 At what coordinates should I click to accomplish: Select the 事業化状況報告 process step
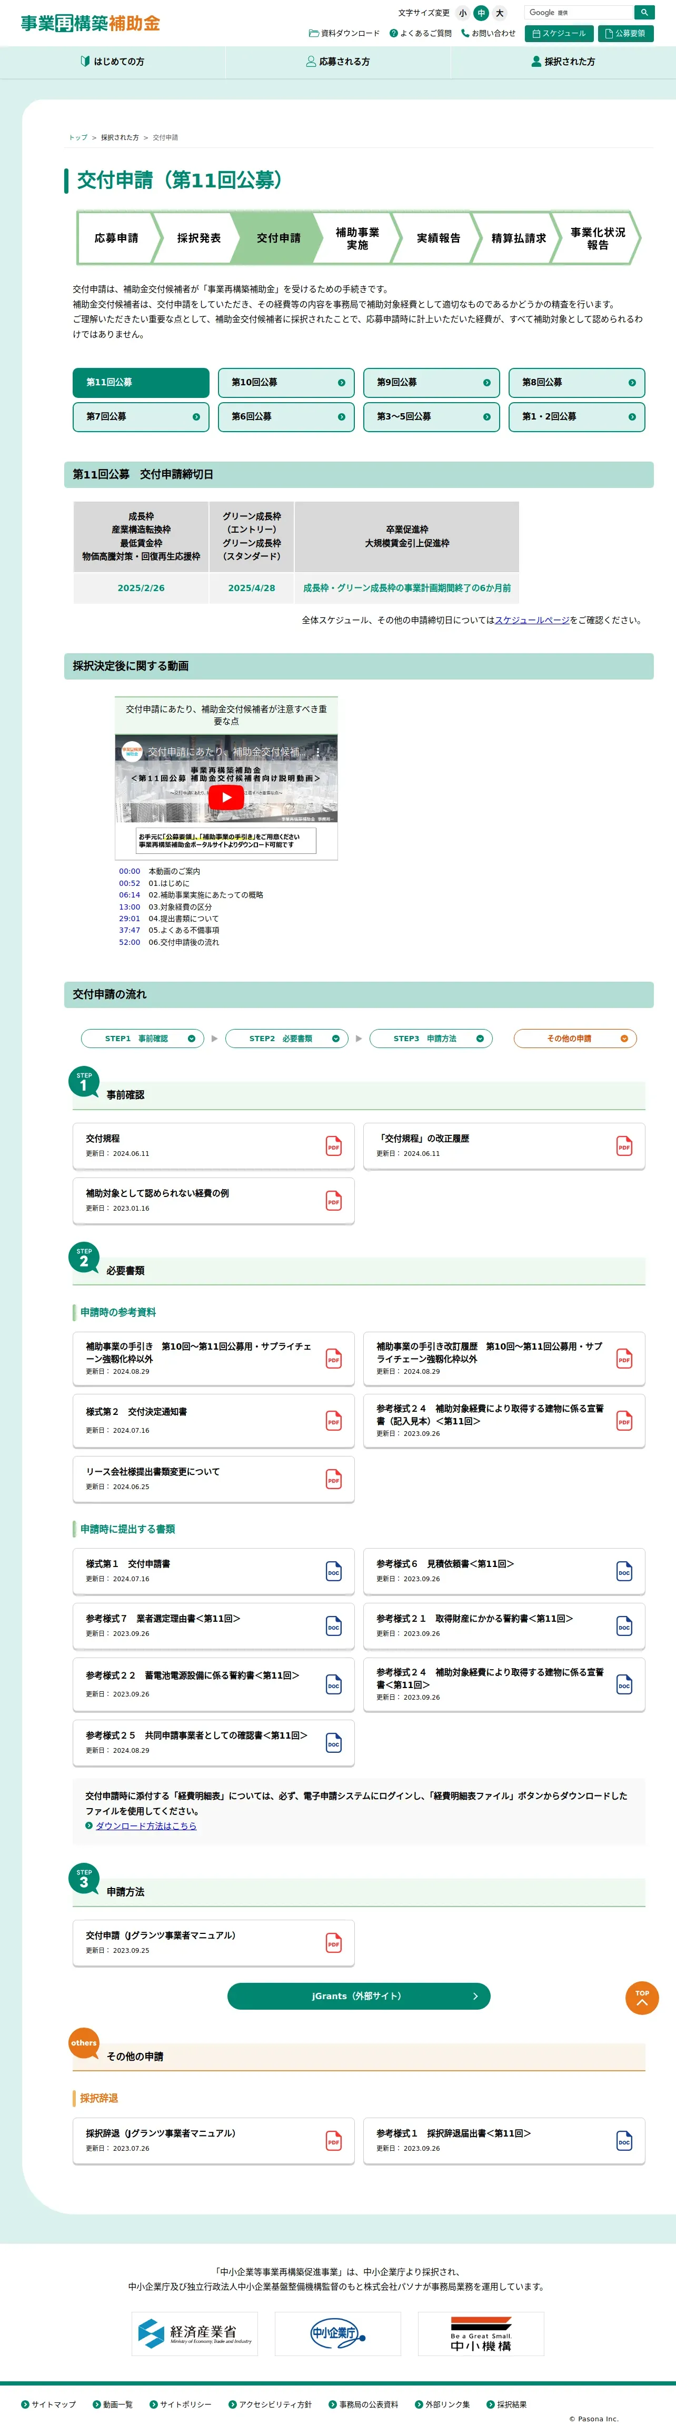pos(598,238)
